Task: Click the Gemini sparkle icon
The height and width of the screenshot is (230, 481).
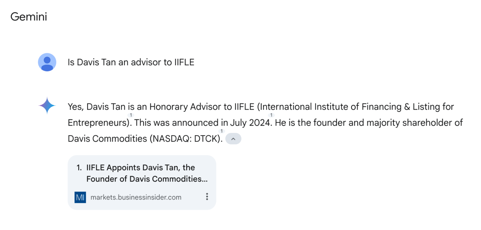Action: pos(47,106)
